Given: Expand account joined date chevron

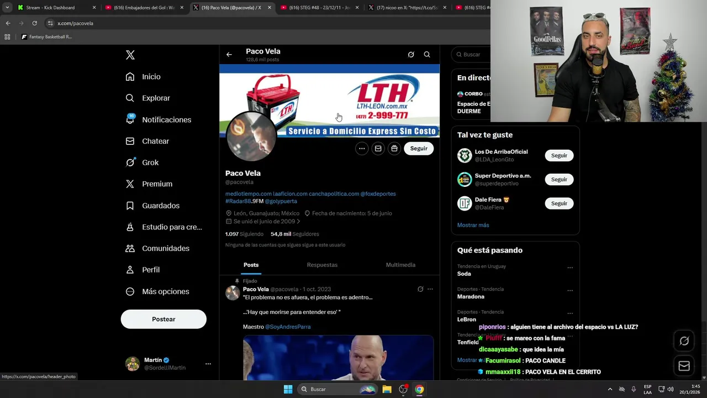Looking at the screenshot, I should [x=299, y=221].
